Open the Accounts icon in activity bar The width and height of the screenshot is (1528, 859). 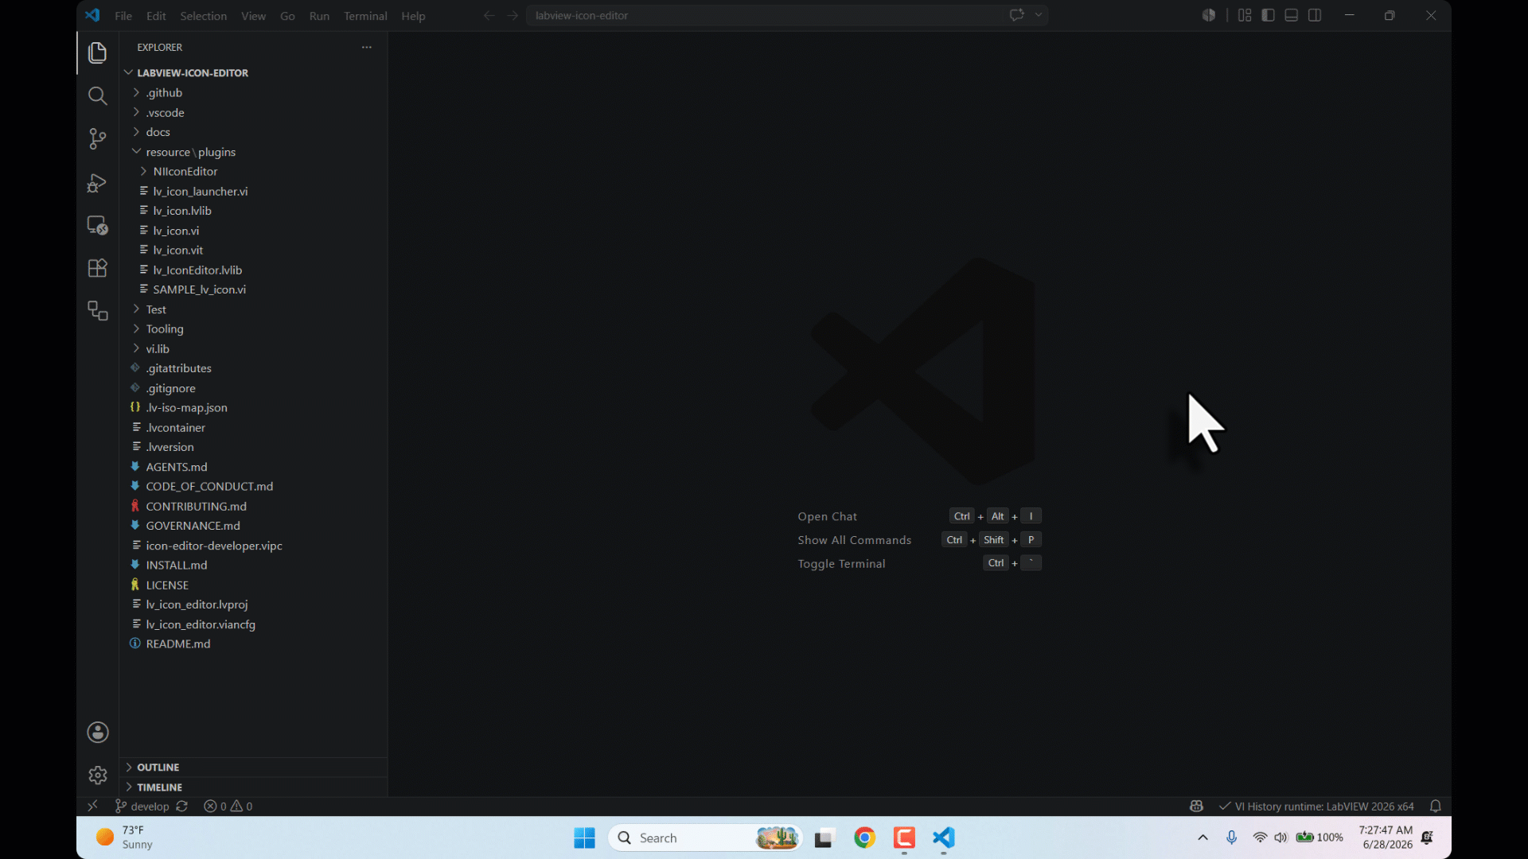tap(97, 732)
